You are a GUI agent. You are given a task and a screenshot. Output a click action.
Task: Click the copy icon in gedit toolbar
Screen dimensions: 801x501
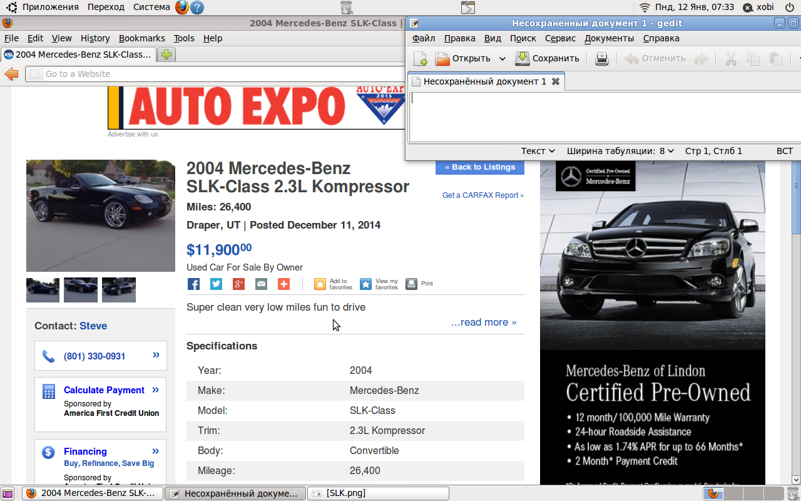click(753, 59)
